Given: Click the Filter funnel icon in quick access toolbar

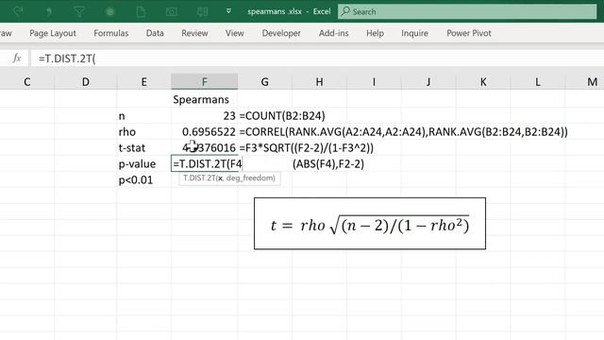Looking at the screenshot, I should (x=79, y=12).
